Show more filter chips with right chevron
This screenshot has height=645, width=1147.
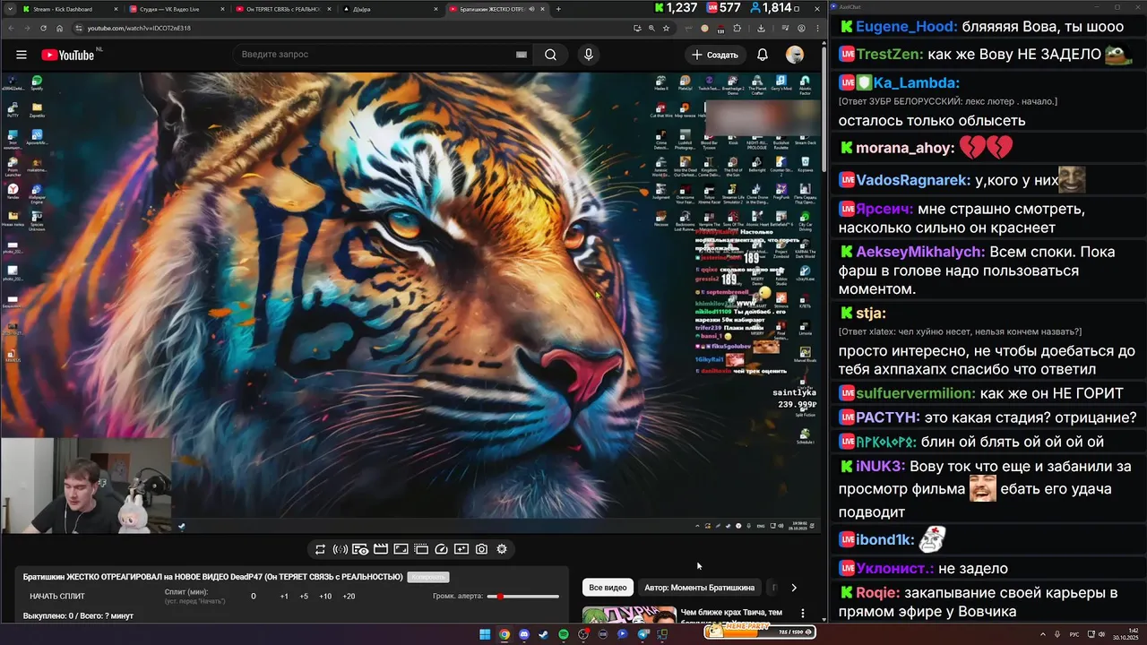click(794, 588)
